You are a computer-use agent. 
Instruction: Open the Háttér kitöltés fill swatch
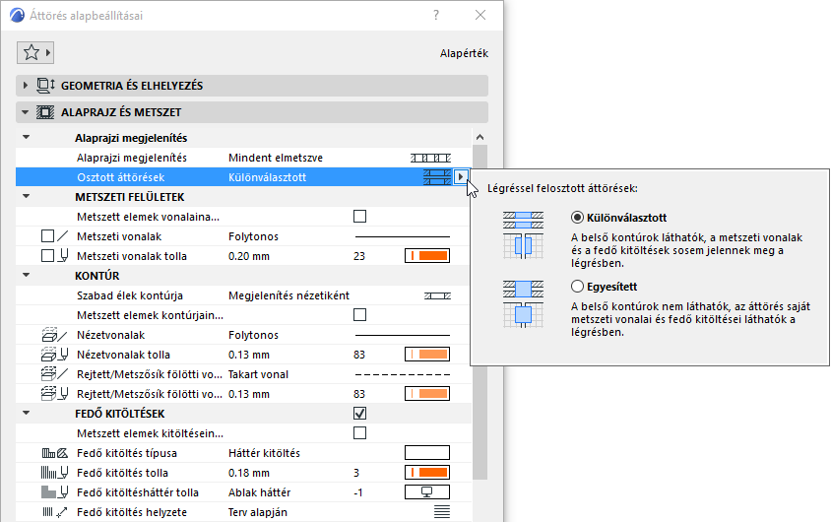427,453
